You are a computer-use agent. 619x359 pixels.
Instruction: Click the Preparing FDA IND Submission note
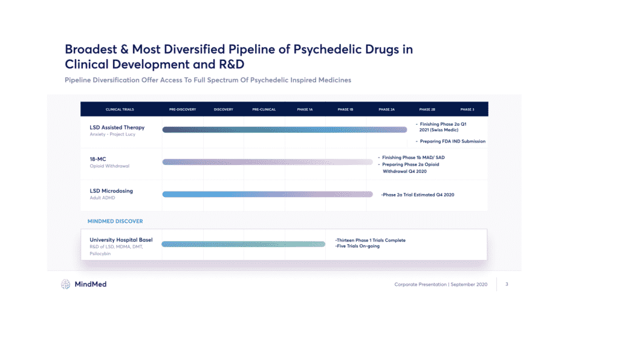click(452, 141)
